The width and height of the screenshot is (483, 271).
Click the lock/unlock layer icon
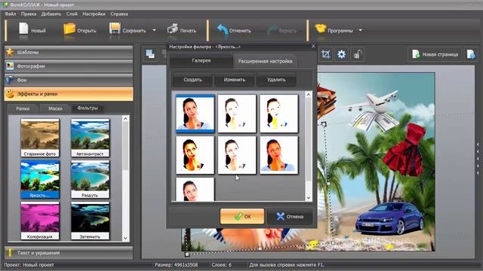[x=357, y=54]
